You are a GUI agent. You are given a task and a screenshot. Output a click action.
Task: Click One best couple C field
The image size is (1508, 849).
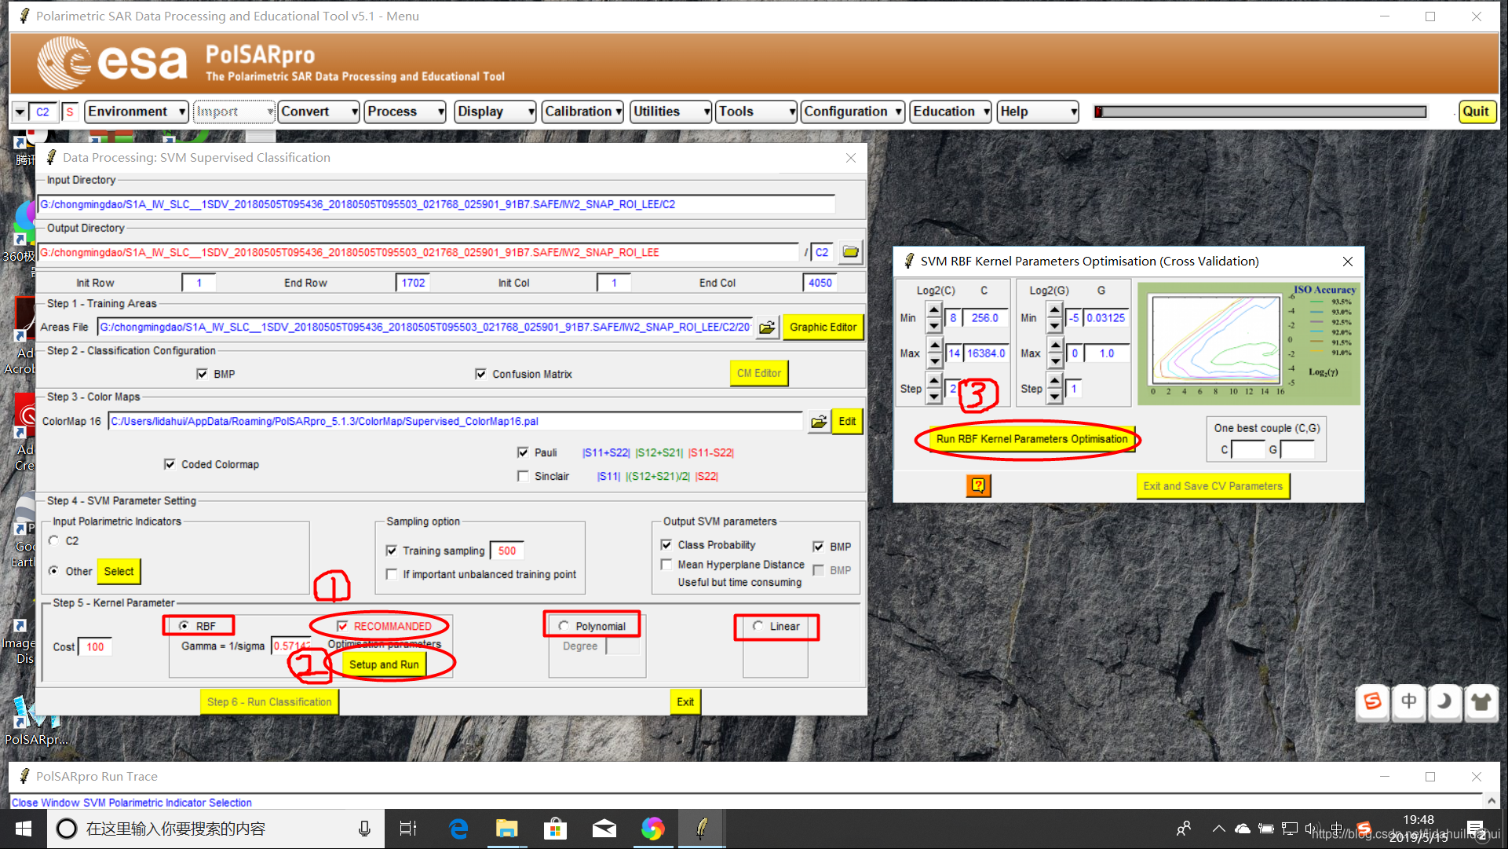pos(1248,450)
